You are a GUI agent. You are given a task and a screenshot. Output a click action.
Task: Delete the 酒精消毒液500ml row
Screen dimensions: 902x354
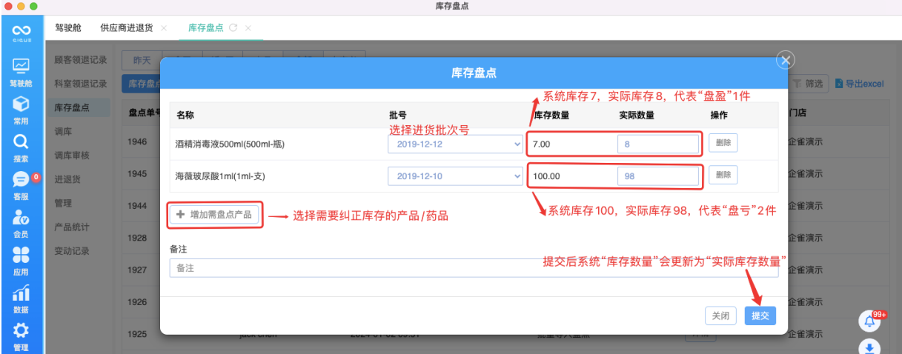click(x=723, y=144)
